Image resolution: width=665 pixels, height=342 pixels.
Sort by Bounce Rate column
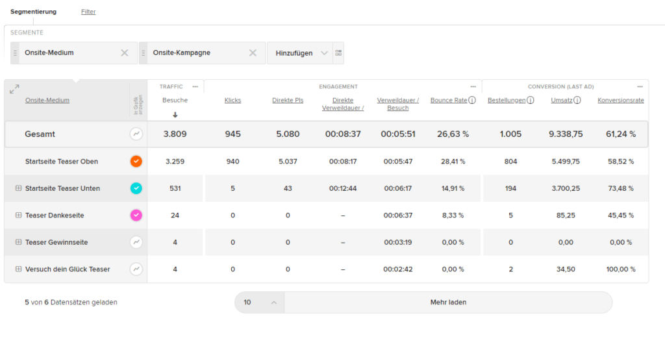point(449,101)
